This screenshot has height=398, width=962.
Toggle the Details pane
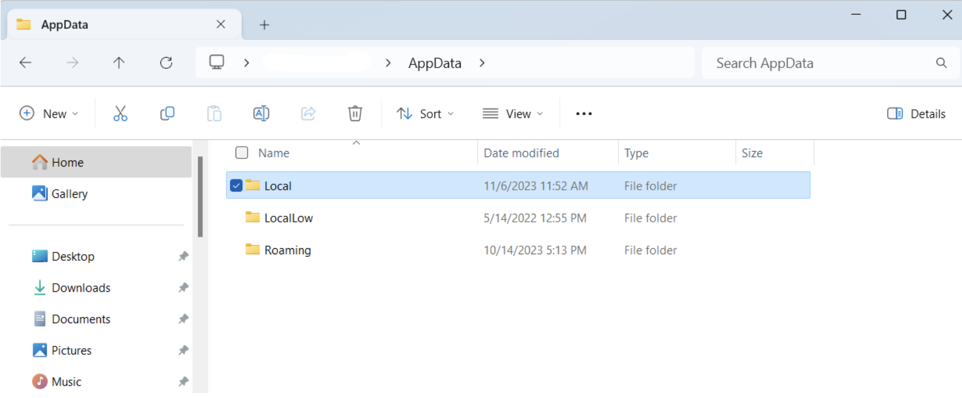[916, 114]
